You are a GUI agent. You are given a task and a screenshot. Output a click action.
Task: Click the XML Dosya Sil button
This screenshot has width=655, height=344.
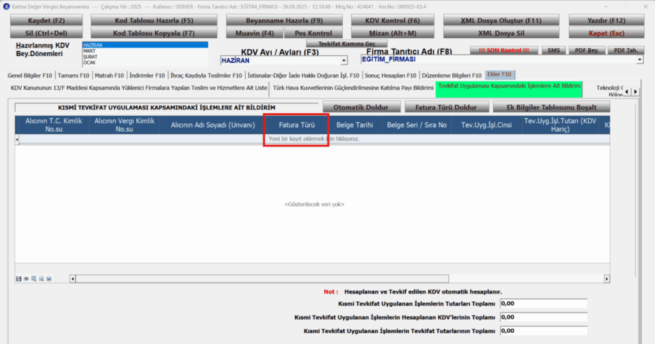[501, 33]
